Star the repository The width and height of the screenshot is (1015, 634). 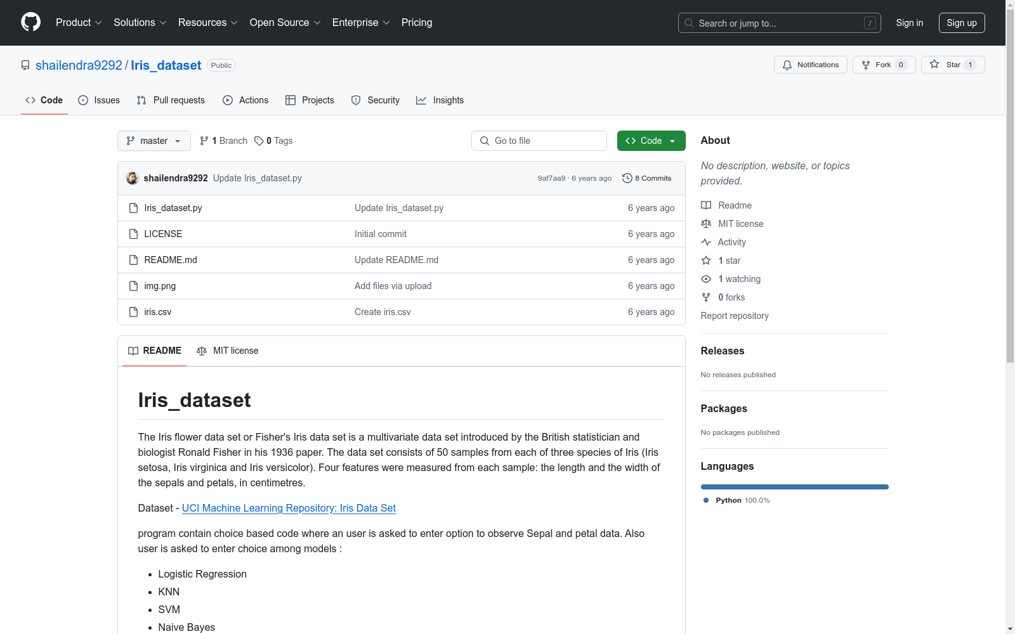click(953, 65)
